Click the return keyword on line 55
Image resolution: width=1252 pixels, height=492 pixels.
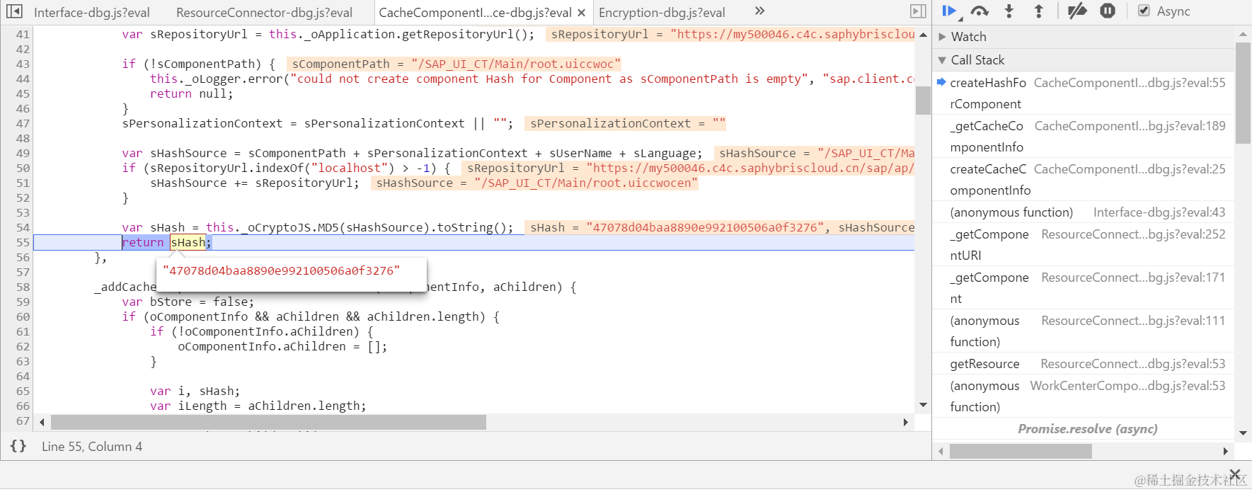142,242
